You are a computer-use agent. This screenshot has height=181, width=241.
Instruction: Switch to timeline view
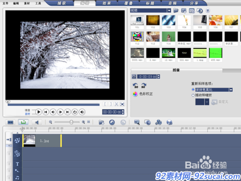(23, 122)
